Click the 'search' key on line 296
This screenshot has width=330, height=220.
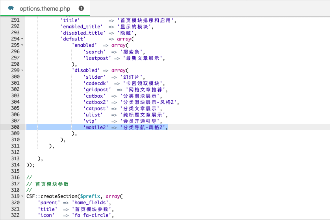[94, 52]
